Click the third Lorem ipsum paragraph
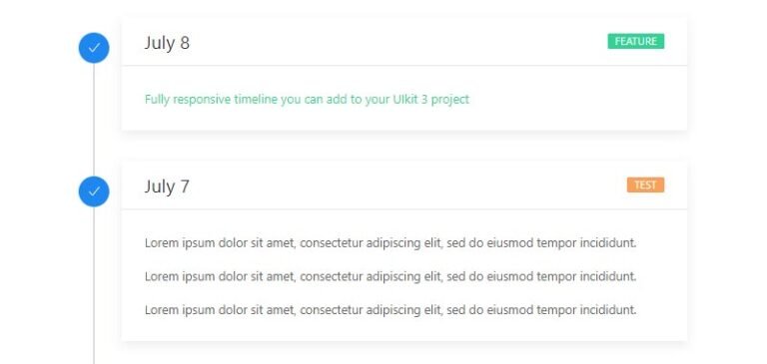The width and height of the screenshot is (767, 364). coord(390,310)
